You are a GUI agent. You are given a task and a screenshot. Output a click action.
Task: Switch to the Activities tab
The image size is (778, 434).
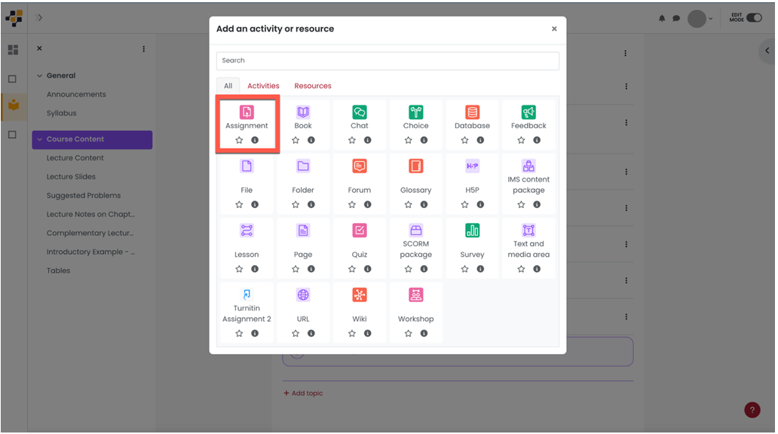(x=263, y=85)
